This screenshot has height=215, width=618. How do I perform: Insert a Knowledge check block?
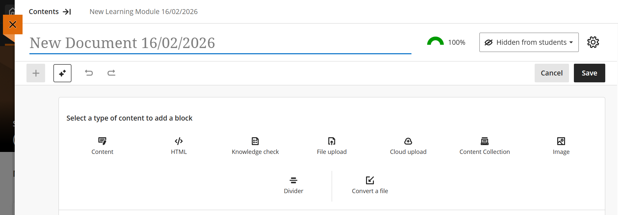[x=255, y=146]
